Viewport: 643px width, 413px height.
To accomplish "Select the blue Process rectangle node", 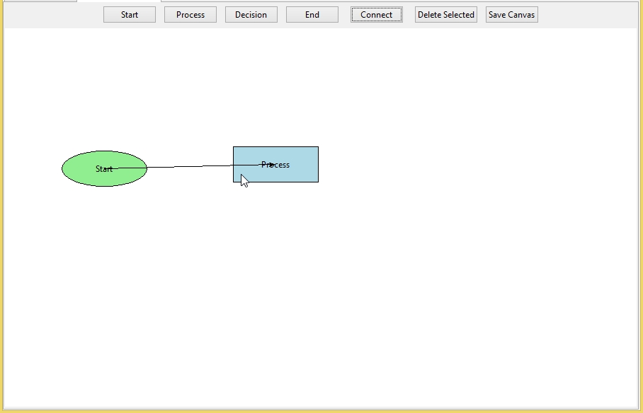I will coord(297,173).
